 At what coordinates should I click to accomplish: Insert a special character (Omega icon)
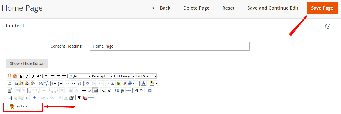tap(117, 90)
